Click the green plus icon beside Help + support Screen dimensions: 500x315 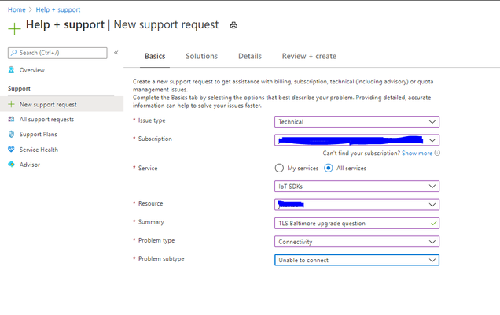point(14,29)
